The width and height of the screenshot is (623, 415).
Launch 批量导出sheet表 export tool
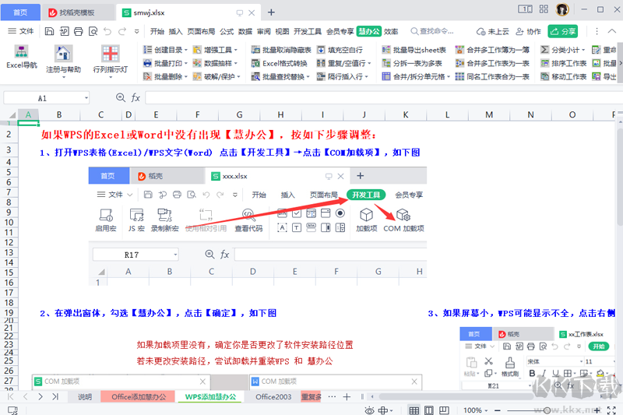(414, 50)
